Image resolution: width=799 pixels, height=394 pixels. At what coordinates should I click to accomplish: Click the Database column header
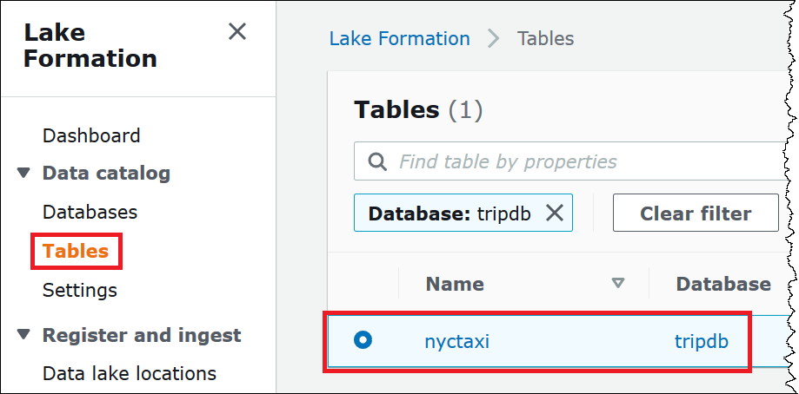[722, 284]
